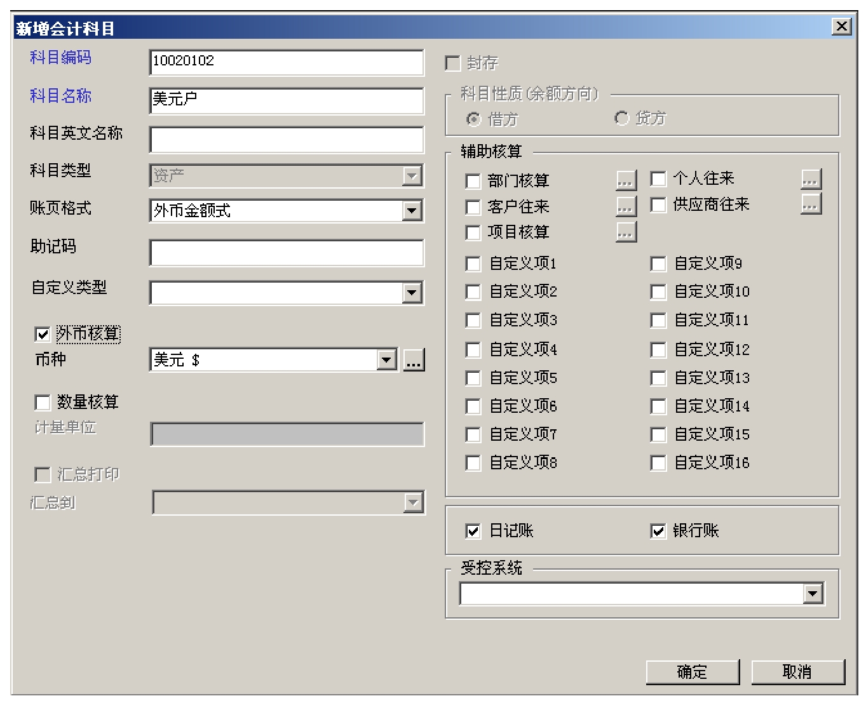
Task: Toggle the 银行账 checkbox
Action: click(658, 531)
